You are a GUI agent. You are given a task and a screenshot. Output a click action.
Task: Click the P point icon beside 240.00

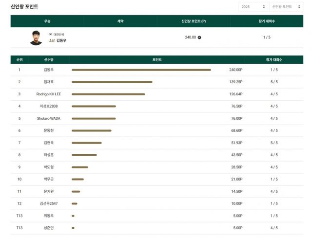pos(199,37)
